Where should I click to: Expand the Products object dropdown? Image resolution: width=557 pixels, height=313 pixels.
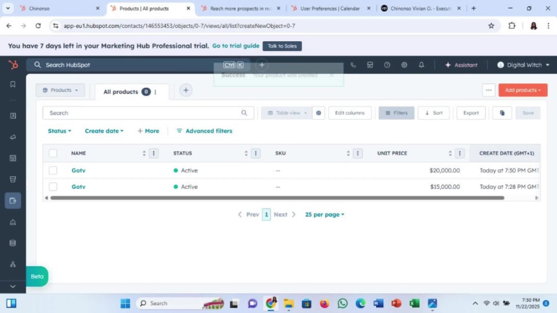tap(60, 90)
